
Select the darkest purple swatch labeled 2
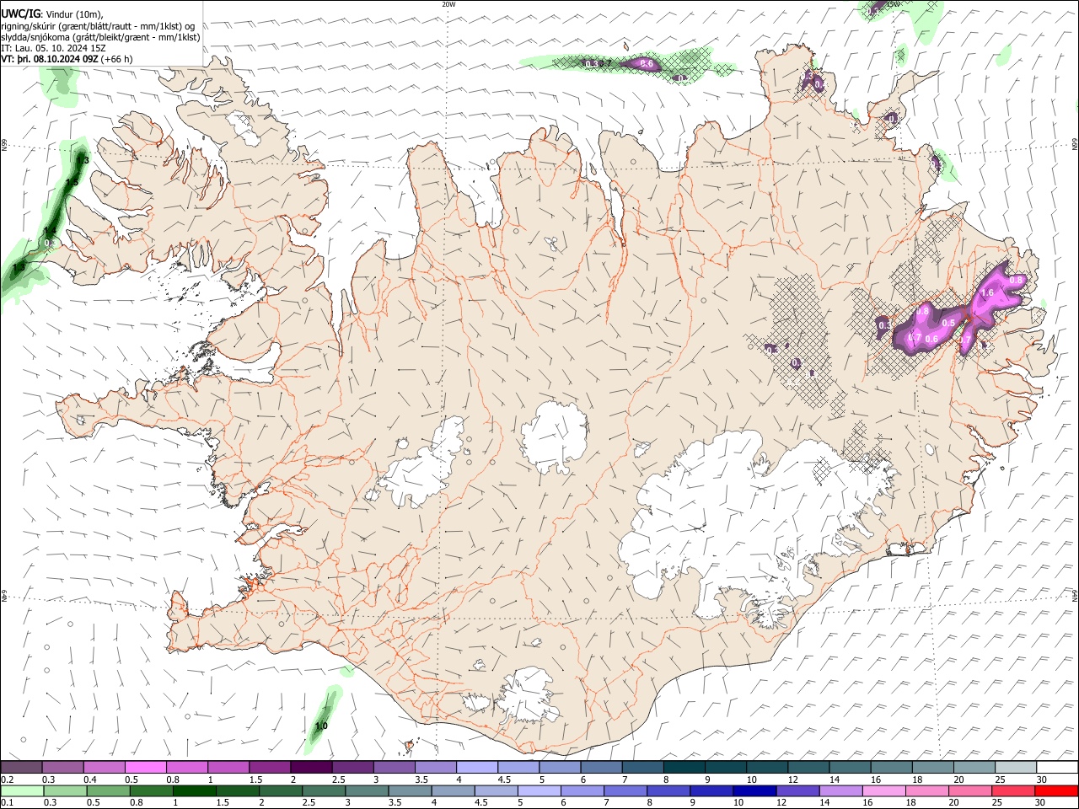[311, 767]
